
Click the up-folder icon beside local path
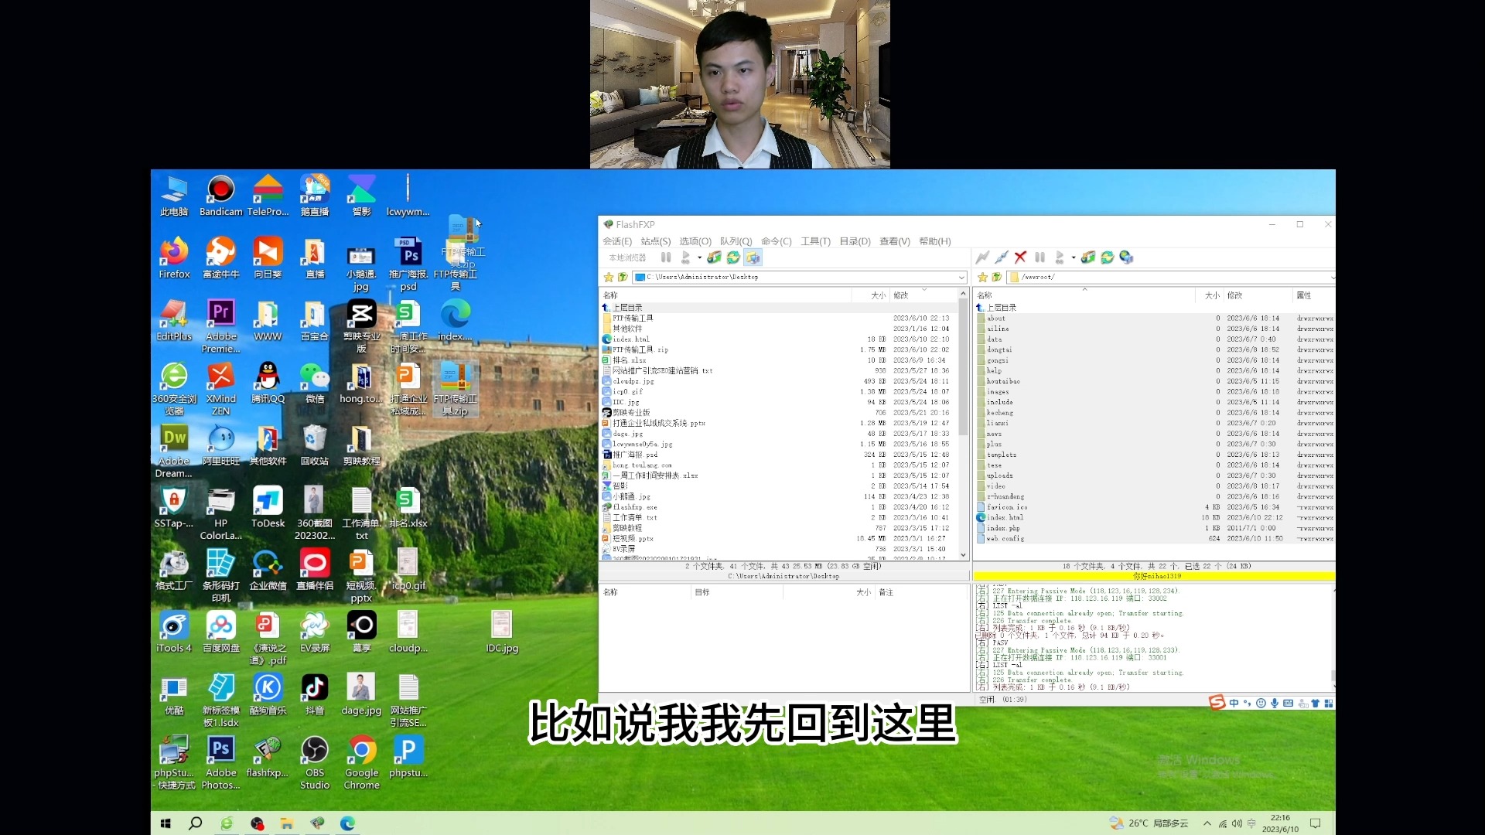[x=623, y=277]
